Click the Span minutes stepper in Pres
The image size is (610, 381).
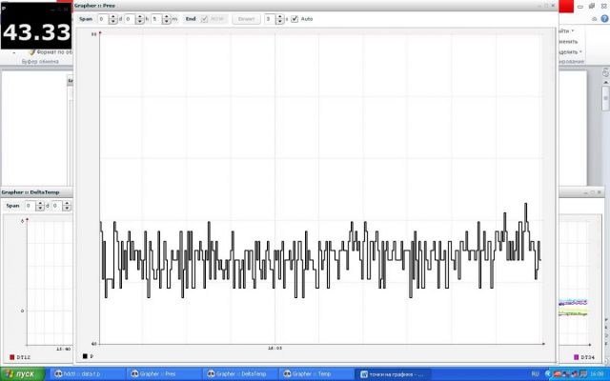tap(164, 18)
